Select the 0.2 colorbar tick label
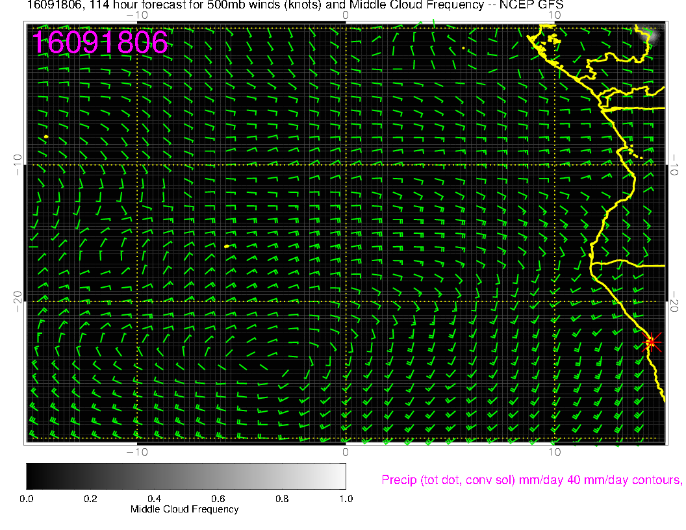Screen dimensions: 686x530 click(x=90, y=499)
